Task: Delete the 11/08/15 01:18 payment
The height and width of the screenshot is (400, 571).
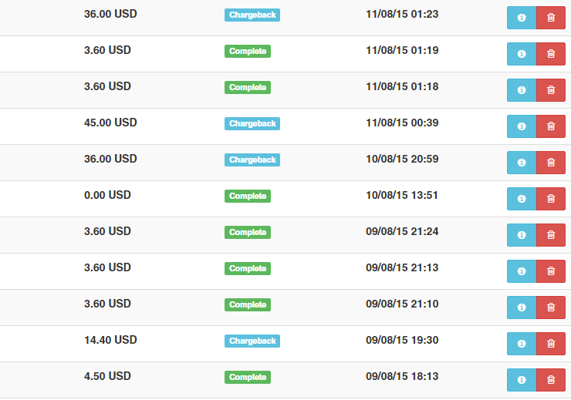Action: coord(551,90)
